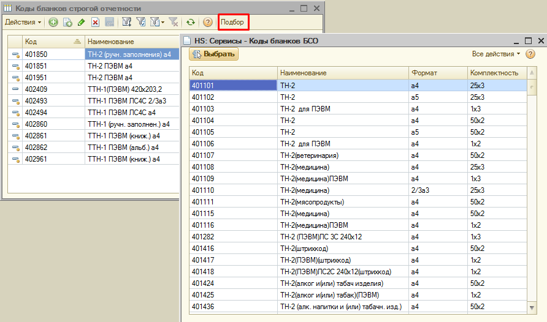Select the code 401101 cell

tap(233, 85)
